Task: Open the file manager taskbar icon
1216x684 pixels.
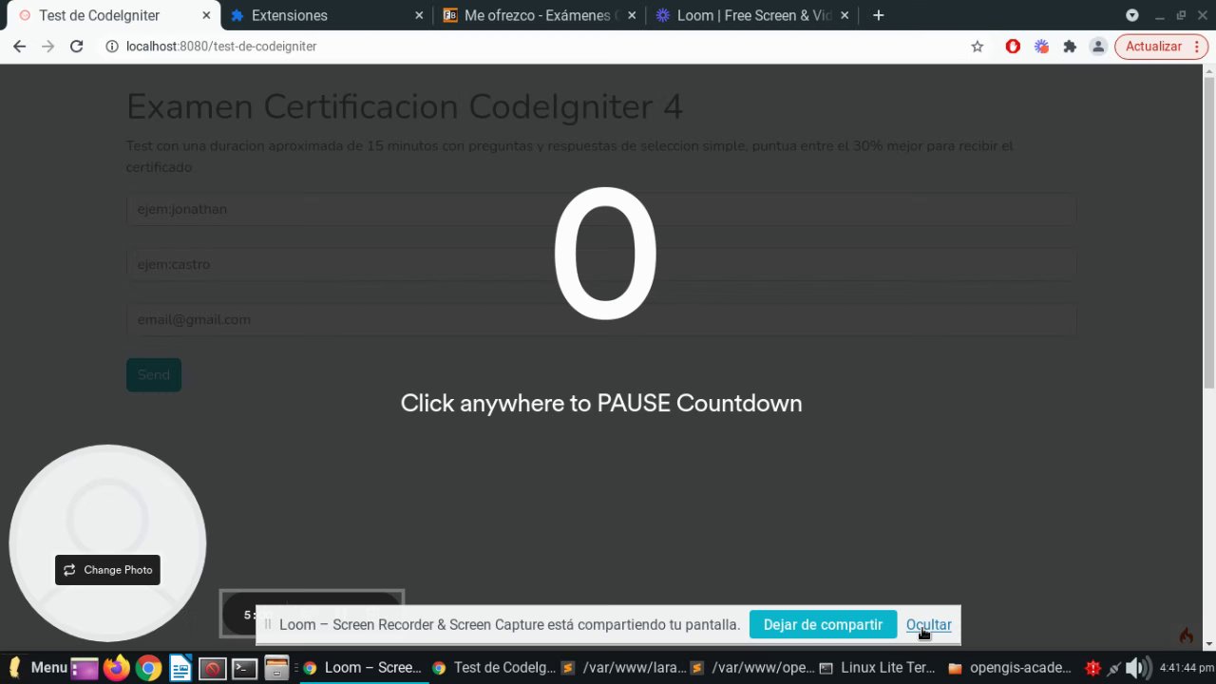Action: (x=276, y=668)
